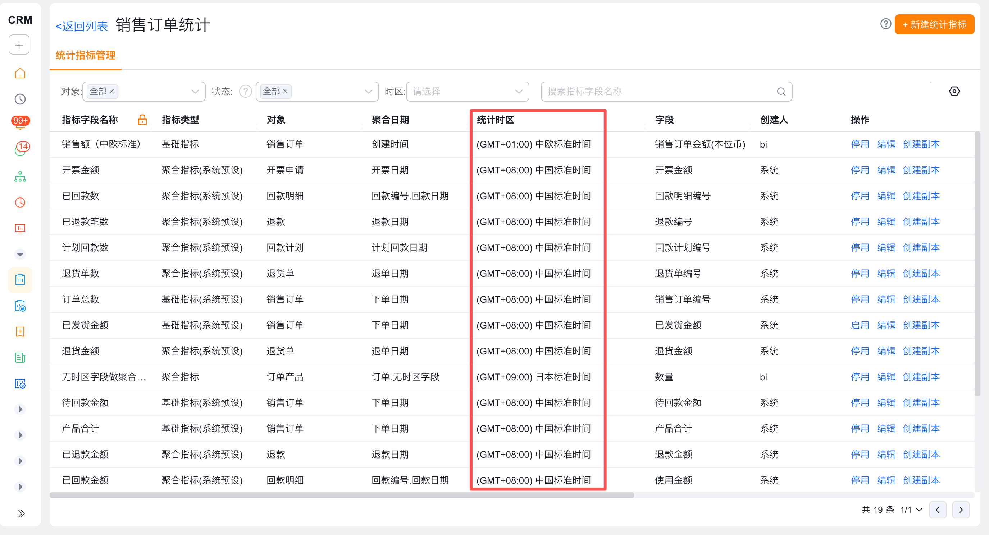Click 返回列表 link
989x535 pixels.
[x=82, y=26]
